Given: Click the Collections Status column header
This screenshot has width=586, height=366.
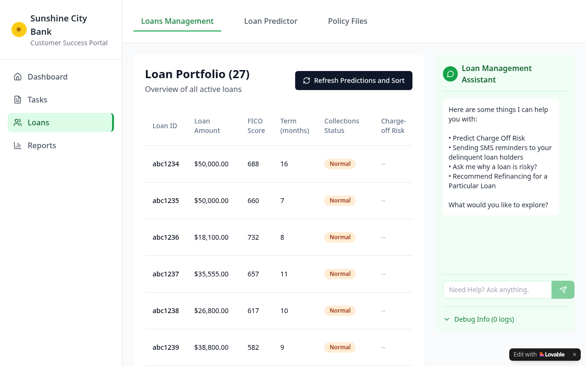Looking at the screenshot, I should tap(342, 126).
